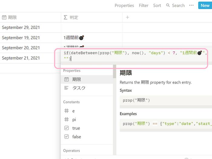Click the 判定 formula column header
This screenshot has height=159, width=212.
click(x=92, y=17)
